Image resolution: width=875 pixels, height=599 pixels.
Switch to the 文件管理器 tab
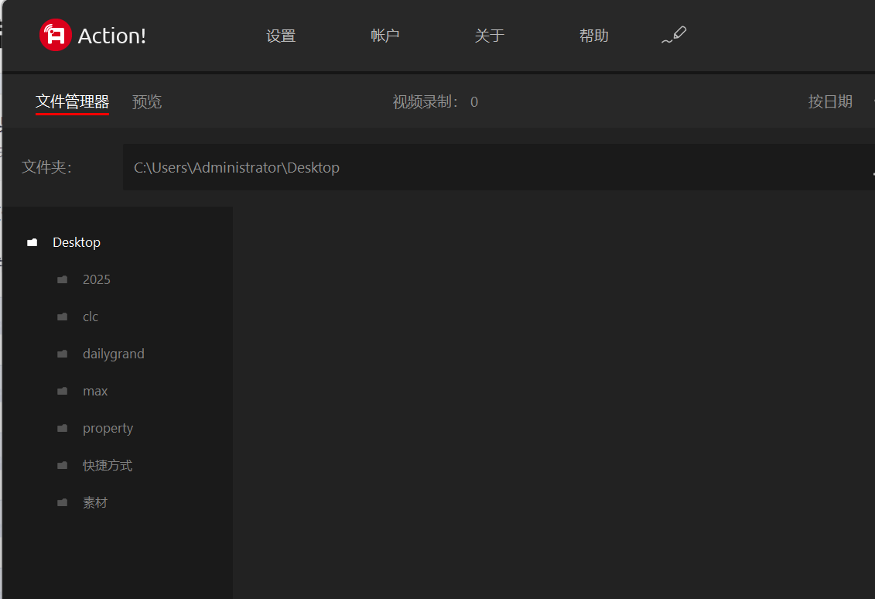[72, 101]
